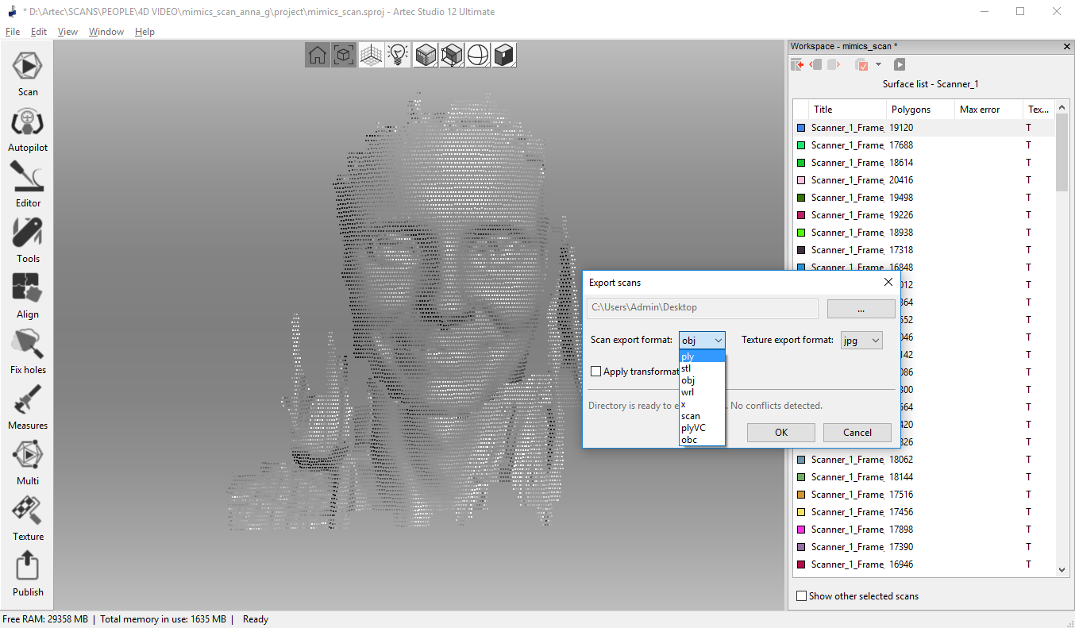
Task: Choose obc from the format list
Action: point(702,440)
